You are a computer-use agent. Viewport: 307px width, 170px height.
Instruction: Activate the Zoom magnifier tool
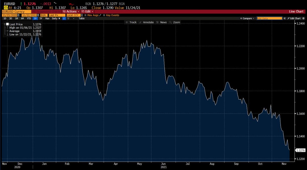(175, 22)
